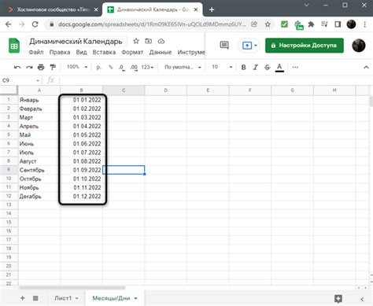This screenshot has width=373, height=306.
Task: Click the C9 name box field
Action: (17, 80)
